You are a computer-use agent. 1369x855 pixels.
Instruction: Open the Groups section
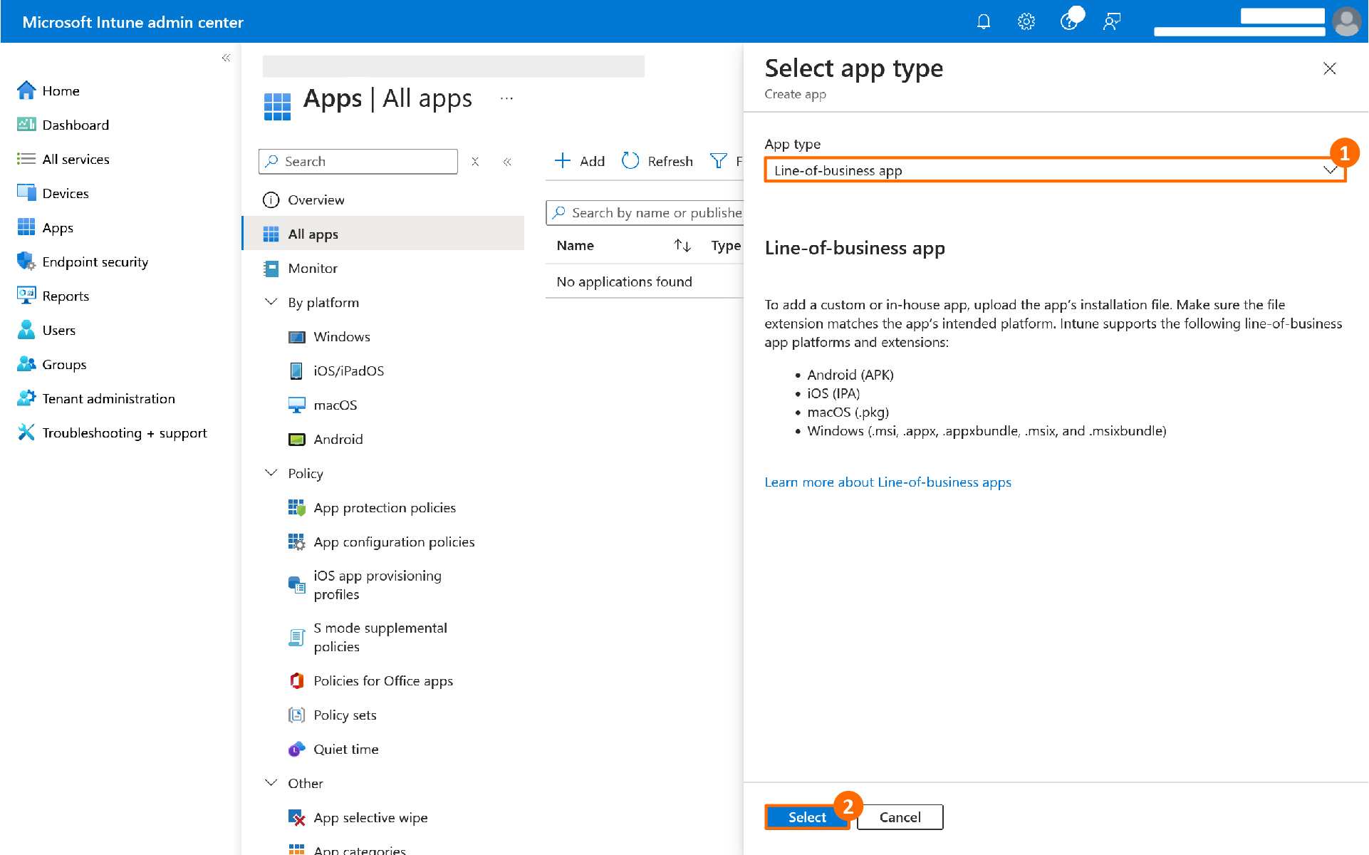pos(63,364)
